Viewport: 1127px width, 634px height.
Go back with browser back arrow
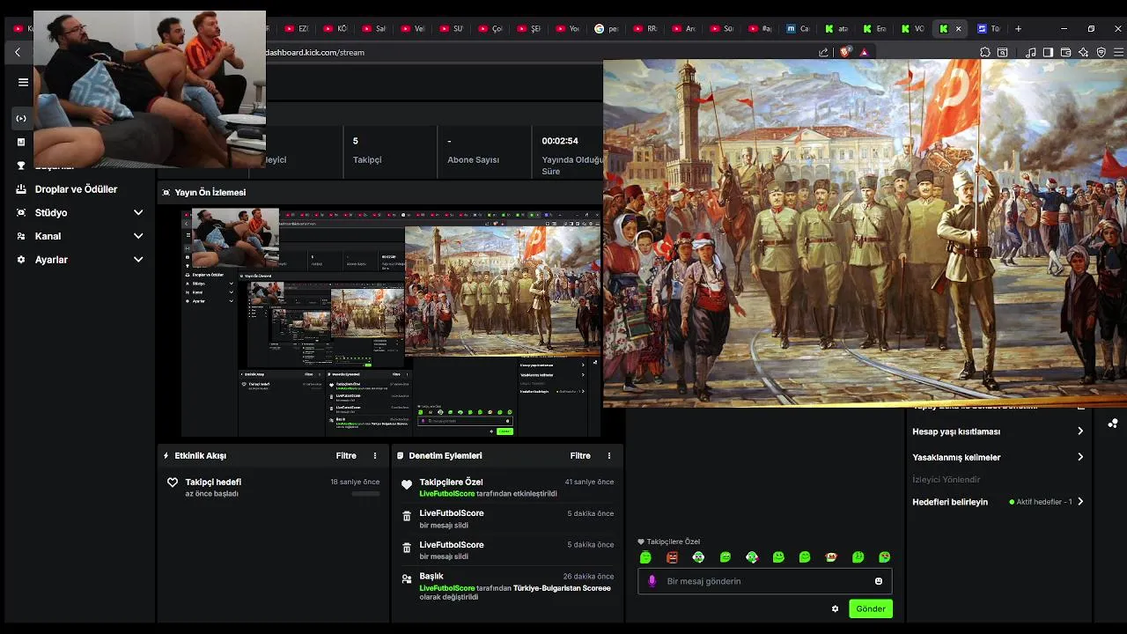(x=18, y=52)
